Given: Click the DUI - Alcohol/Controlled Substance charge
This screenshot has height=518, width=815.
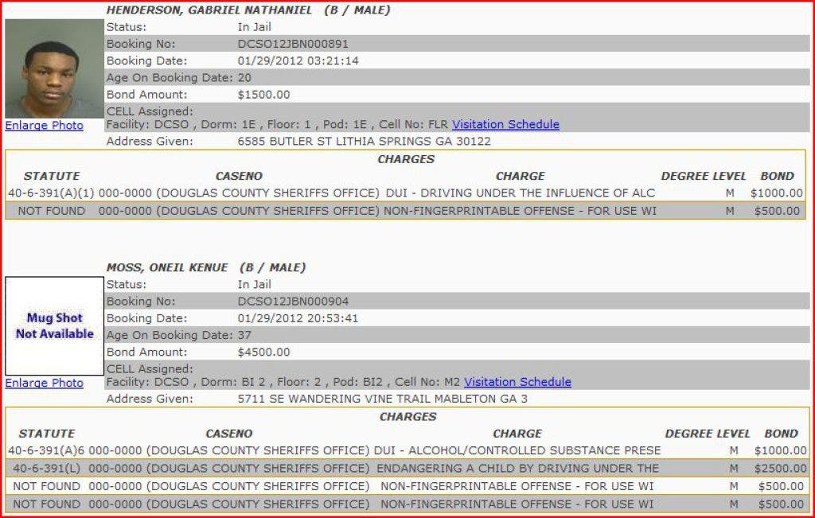Looking at the screenshot, I should (x=517, y=451).
